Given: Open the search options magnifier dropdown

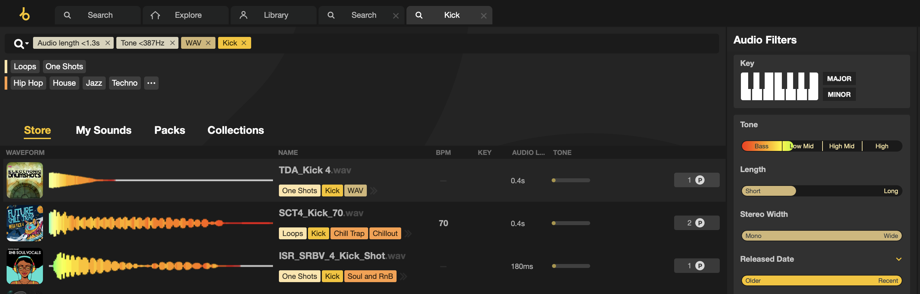Looking at the screenshot, I should click(21, 44).
